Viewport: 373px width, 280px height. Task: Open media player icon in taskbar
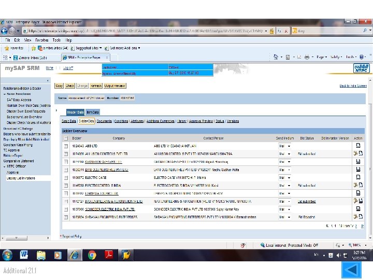coord(58,255)
